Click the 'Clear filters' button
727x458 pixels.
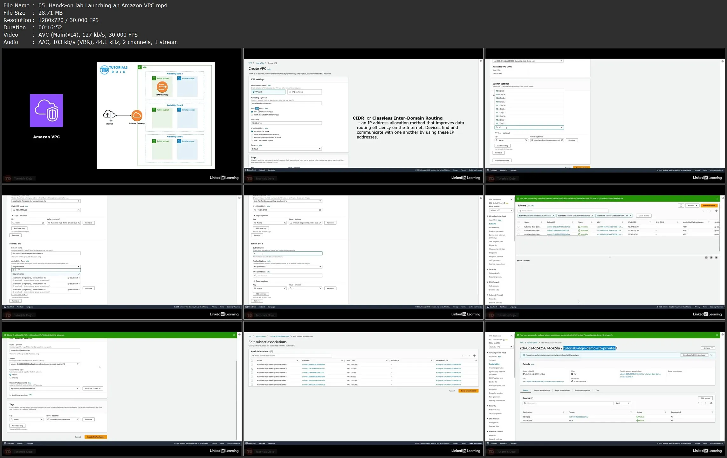643,216
